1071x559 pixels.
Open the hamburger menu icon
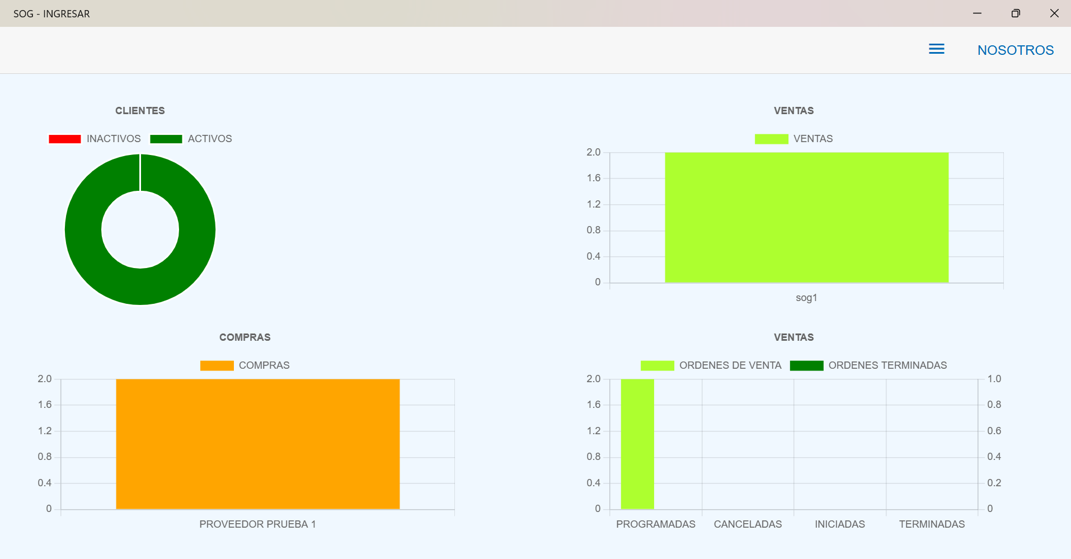(936, 49)
